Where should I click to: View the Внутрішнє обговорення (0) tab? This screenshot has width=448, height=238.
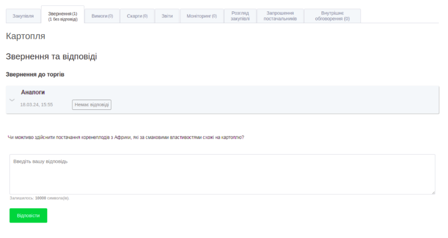[x=332, y=16]
